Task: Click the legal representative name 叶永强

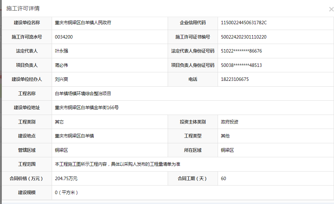Action: point(62,51)
